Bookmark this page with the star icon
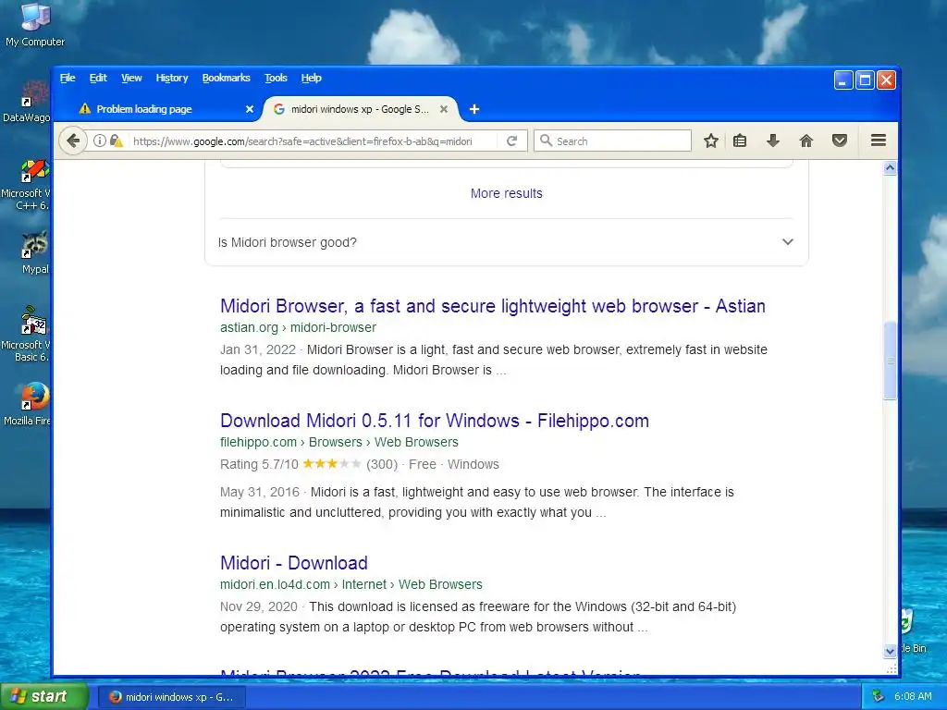The height and width of the screenshot is (710, 947). pyautogui.click(x=711, y=141)
